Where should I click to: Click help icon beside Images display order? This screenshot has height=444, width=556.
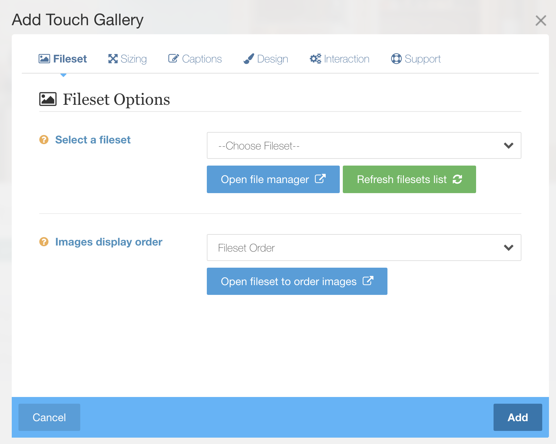44,241
